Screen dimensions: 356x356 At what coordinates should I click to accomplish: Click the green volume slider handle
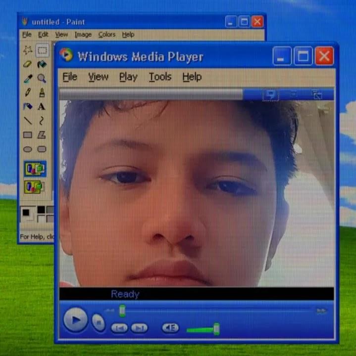coord(216,329)
